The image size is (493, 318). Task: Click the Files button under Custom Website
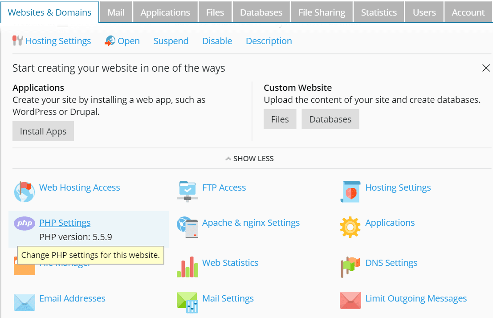(x=280, y=119)
